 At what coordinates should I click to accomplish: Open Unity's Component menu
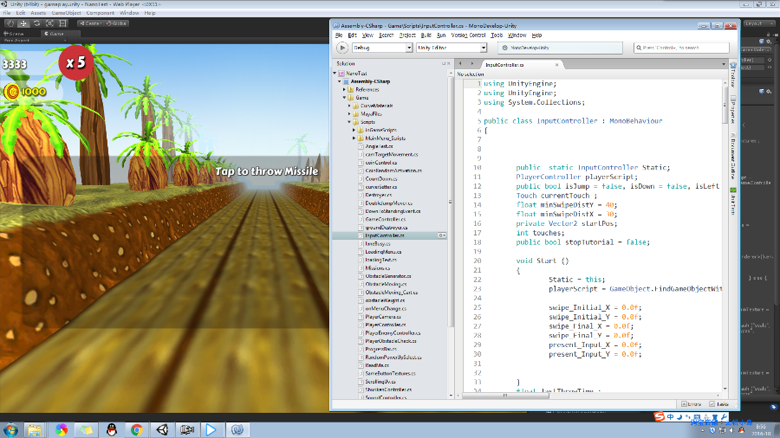pos(100,13)
